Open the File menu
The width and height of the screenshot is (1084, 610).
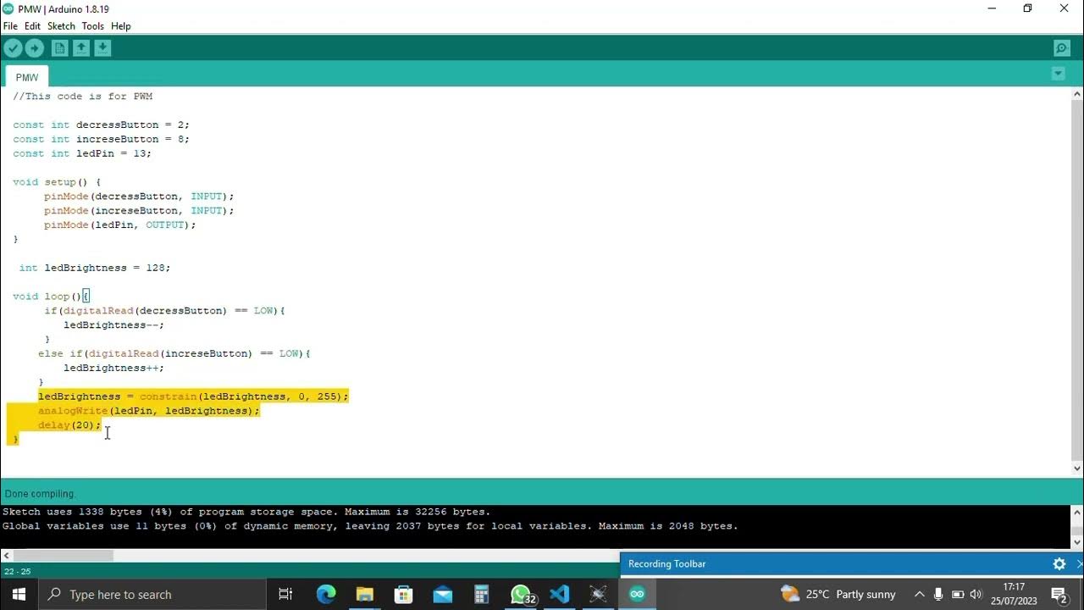pos(10,26)
